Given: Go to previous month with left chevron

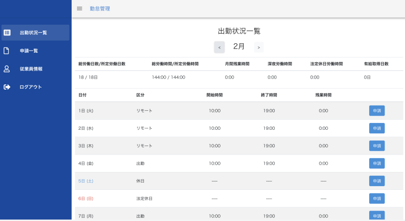Looking at the screenshot, I should tap(219, 47).
